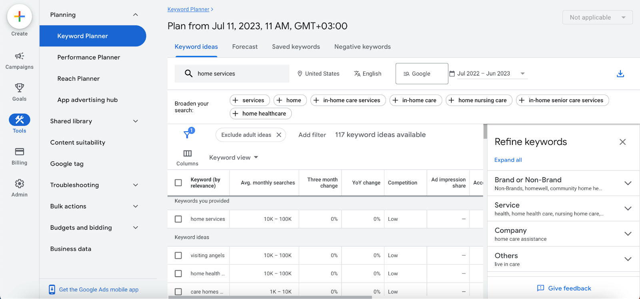Add 'home healthcare' chip
The width and height of the screenshot is (640, 299).
coord(260,113)
